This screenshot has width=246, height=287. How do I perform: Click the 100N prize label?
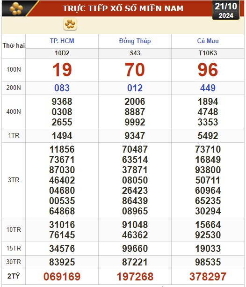click(x=14, y=70)
